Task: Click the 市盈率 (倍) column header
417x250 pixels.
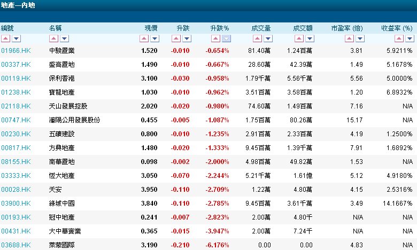Action: (x=347, y=28)
